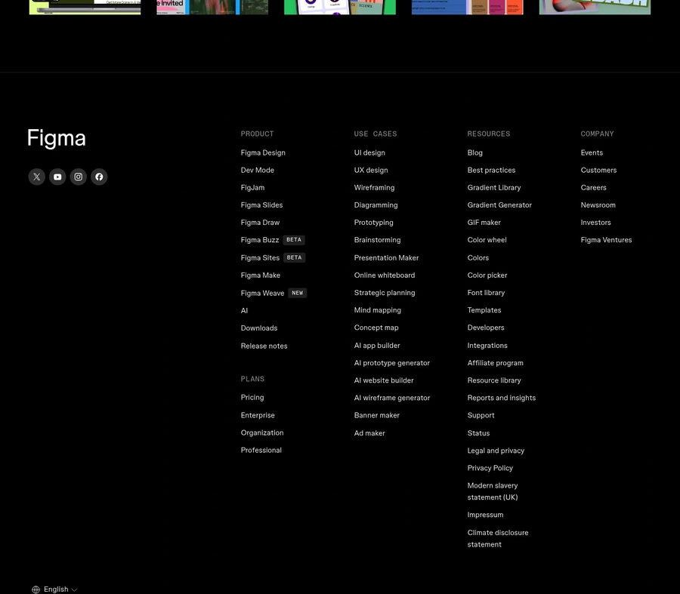Open Figma Ventures link
This screenshot has width=680, height=594.
(x=606, y=240)
